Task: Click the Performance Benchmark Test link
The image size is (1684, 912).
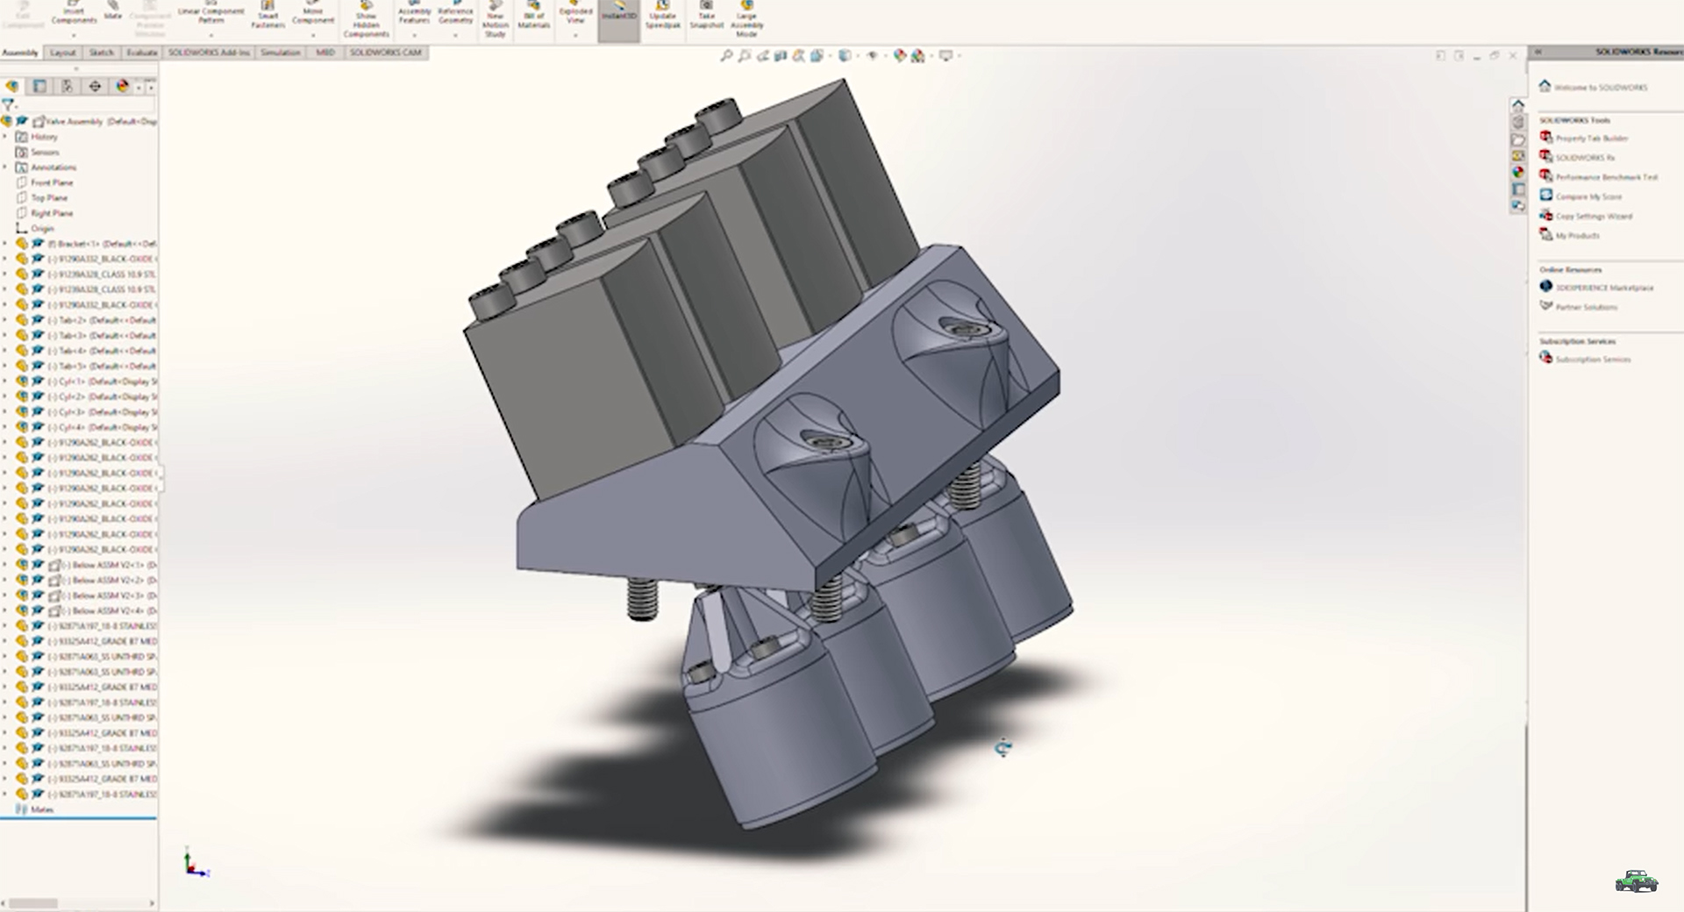Action: click(1606, 177)
